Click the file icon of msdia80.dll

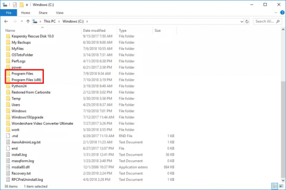[x=8, y=167]
